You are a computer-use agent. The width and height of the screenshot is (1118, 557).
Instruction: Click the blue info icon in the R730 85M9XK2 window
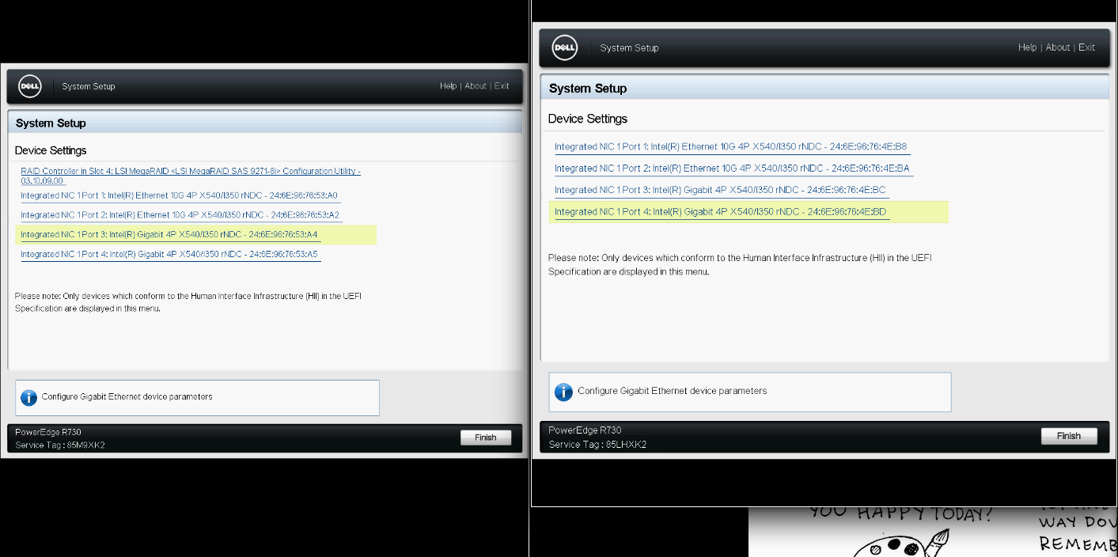[29, 397]
